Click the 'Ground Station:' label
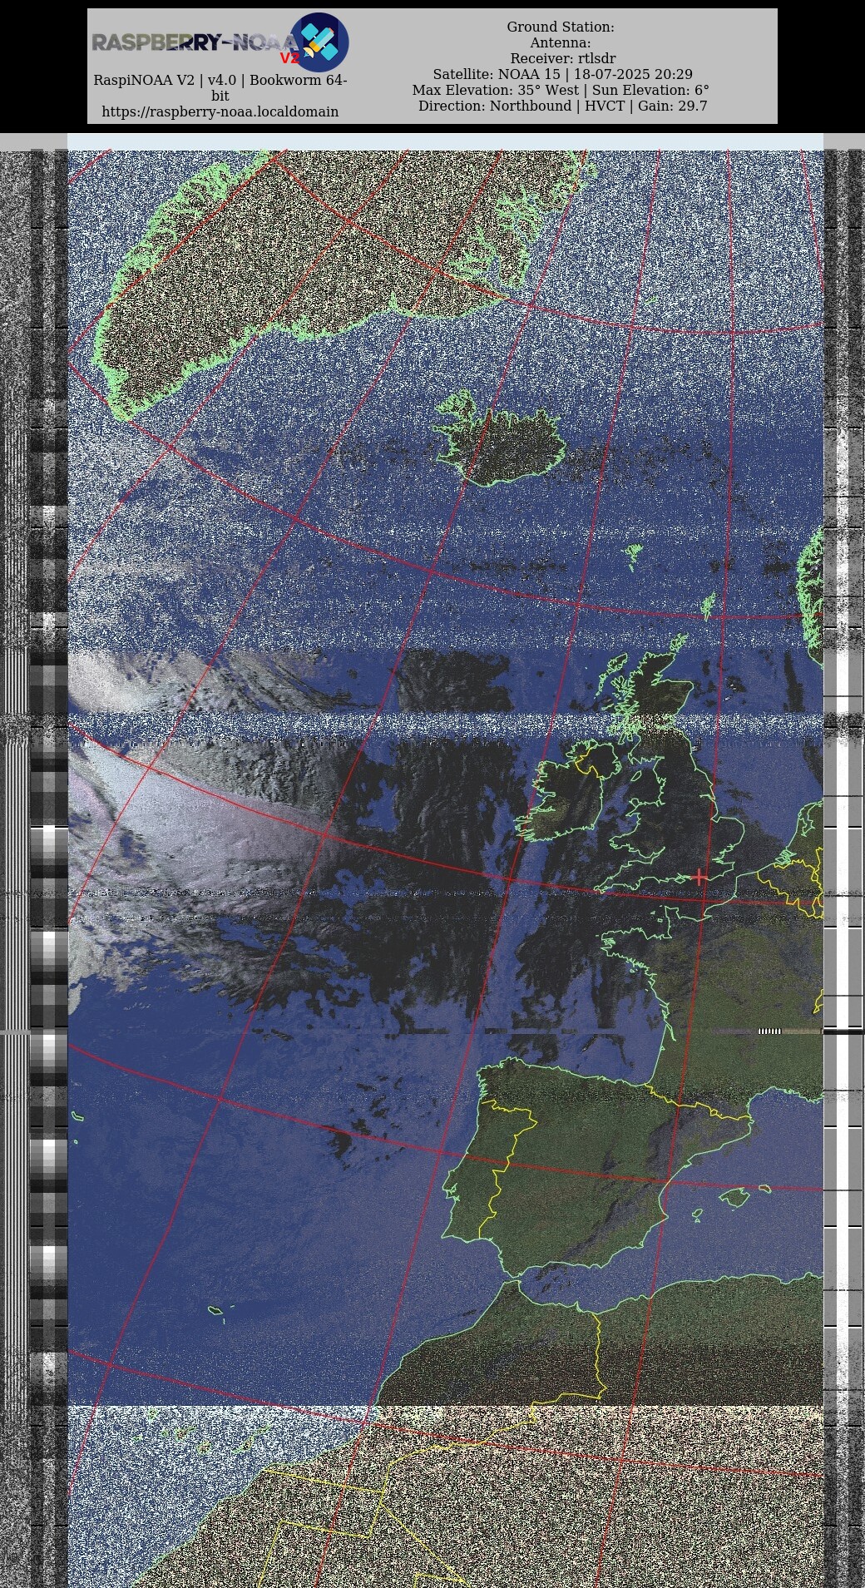This screenshot has width=865, height=1588. pos(561,27)
